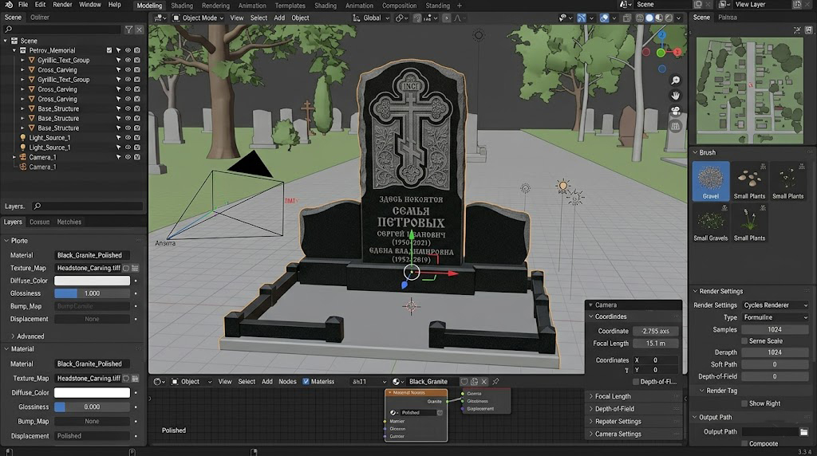
Task: Expand Advanced section
Action: (x=27, y=336)
